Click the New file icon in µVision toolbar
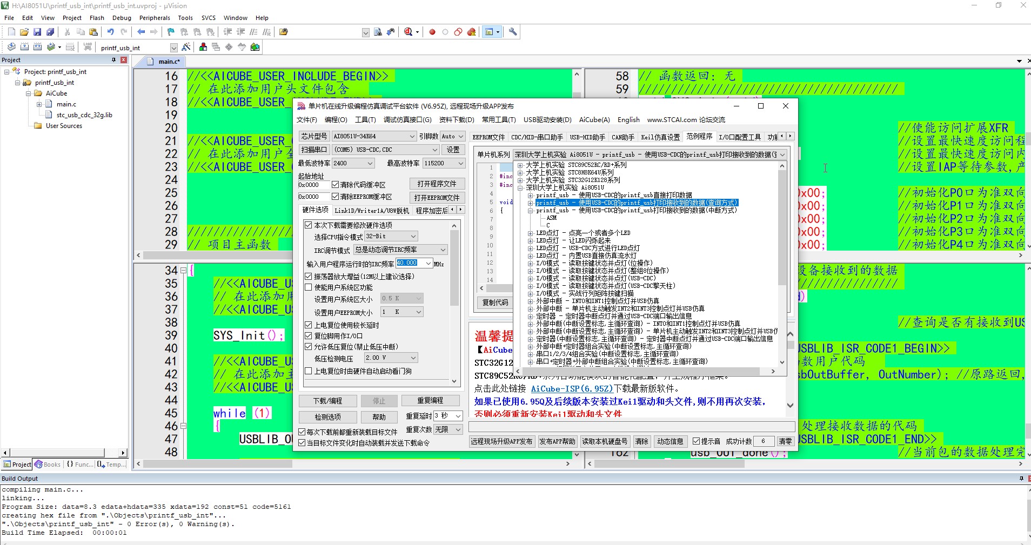1031x545 pixels. (x=11, y=32)
